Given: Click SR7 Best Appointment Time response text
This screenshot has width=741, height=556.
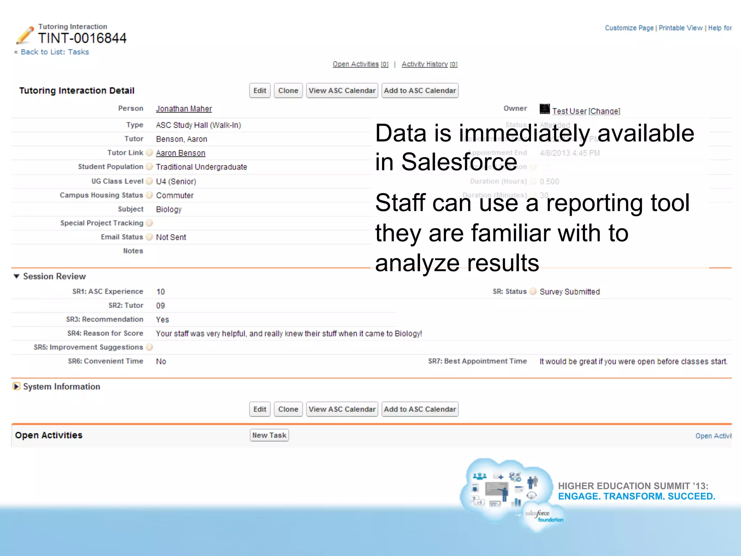Looking at the screenshot, I should pos(634,361).
